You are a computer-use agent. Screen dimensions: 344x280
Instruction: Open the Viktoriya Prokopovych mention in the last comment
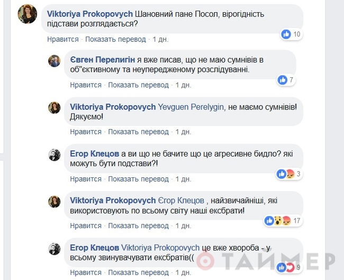coord(160,247)
